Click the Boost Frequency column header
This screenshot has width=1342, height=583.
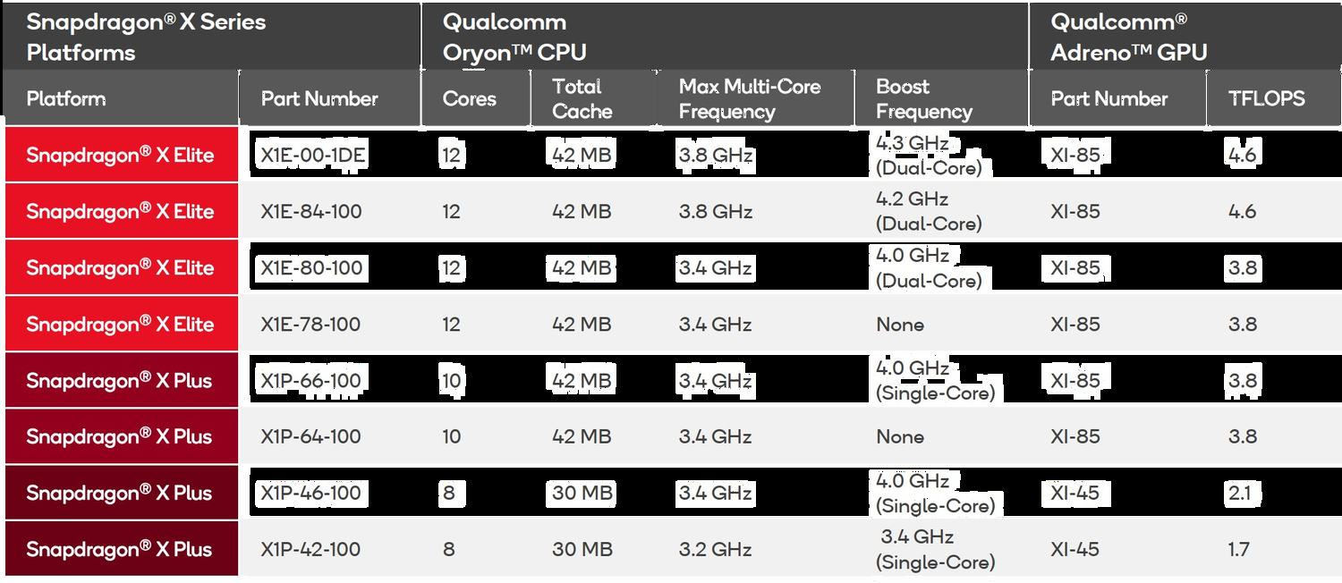pos(924,99)
